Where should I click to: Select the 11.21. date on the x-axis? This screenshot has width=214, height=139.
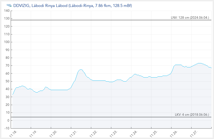[x=74, y=134]
